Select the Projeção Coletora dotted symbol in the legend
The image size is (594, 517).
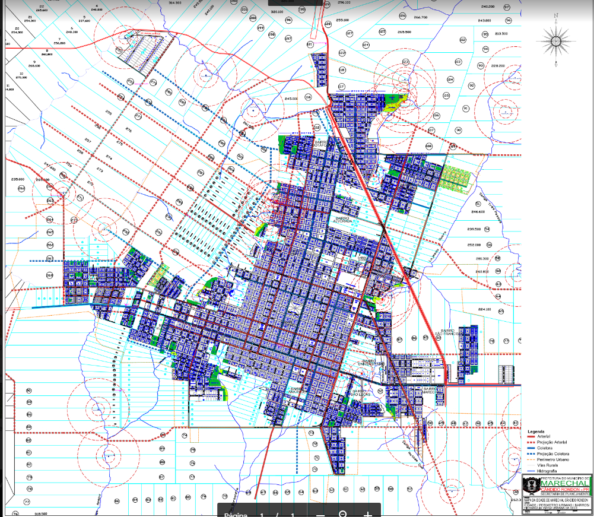(x=531, y=453)
